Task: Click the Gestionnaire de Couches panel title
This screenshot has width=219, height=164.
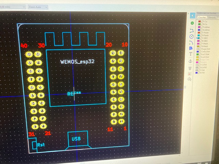Action: (206, 13)
